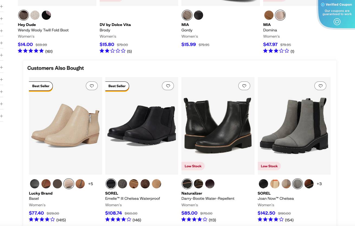The image size is (355, 226).
Task: Open the coupon extension camera icon
Action: click(337, 22)
